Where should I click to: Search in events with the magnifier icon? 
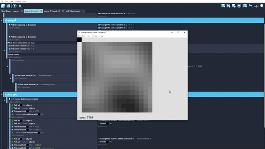tap(262, 6)
